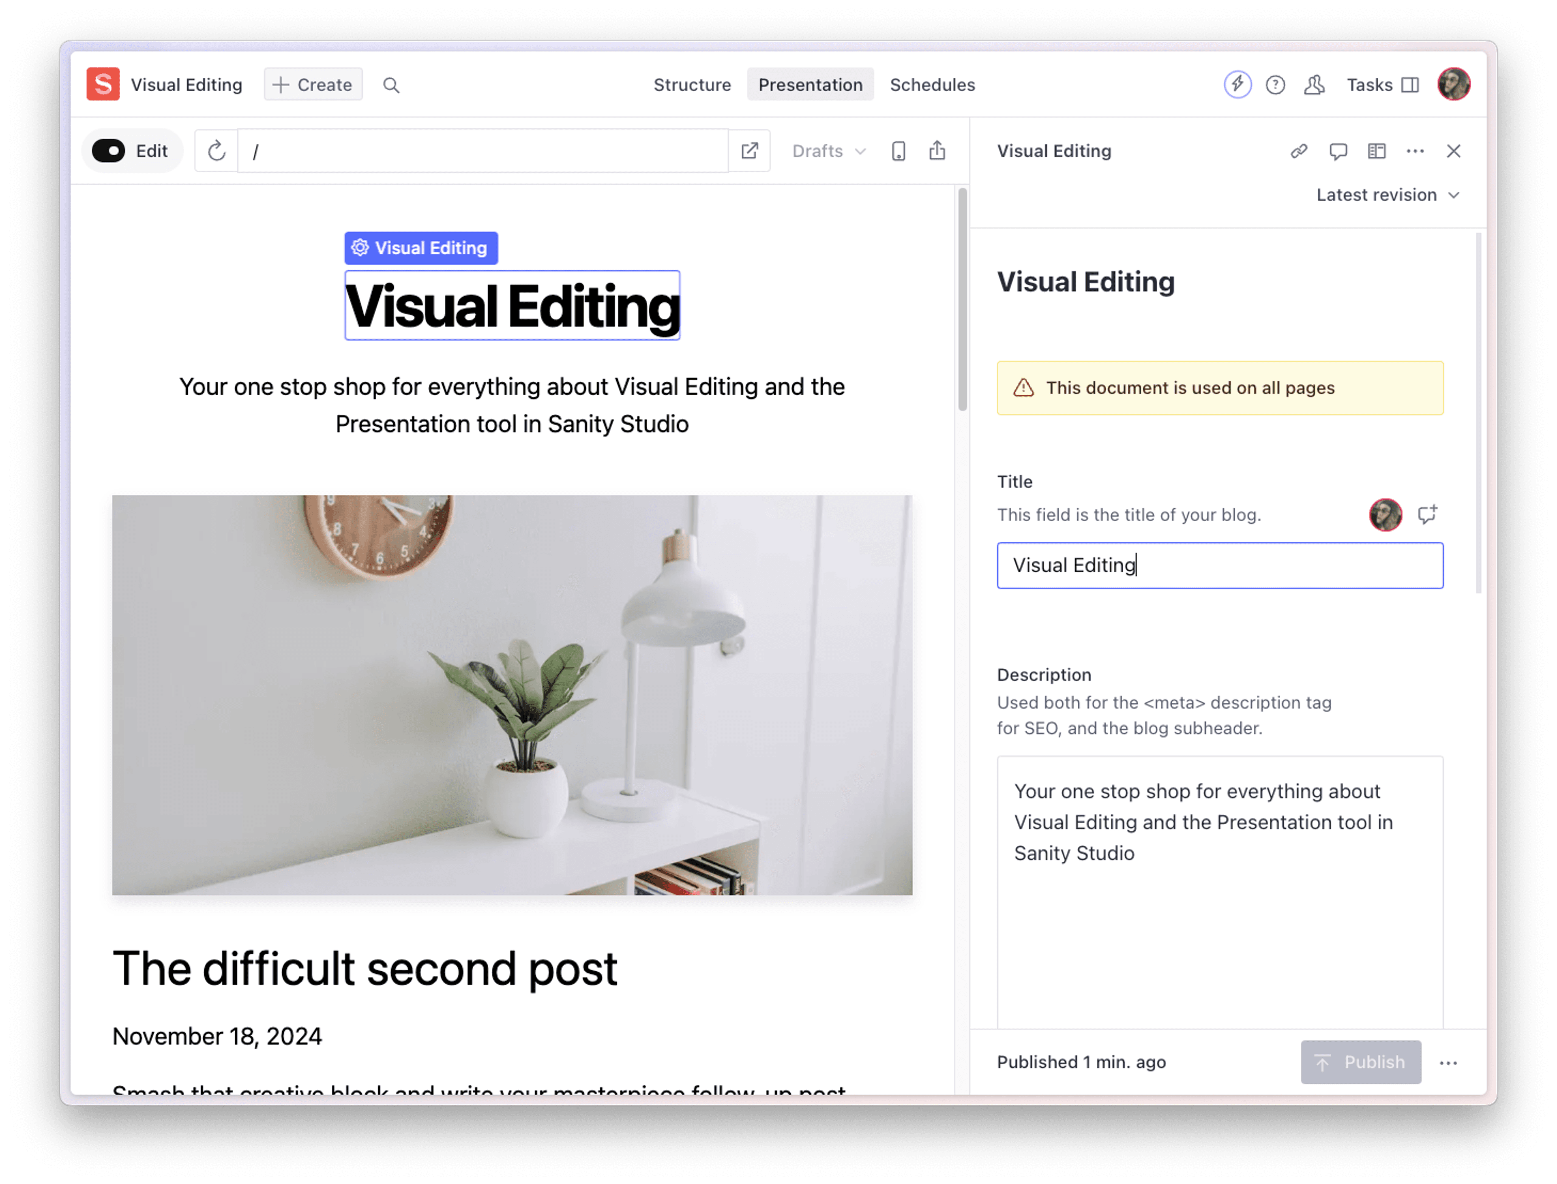This screenshot has height=1184, width=1557.
Task: Expand the Latest revision selector
Action: 1387,195
